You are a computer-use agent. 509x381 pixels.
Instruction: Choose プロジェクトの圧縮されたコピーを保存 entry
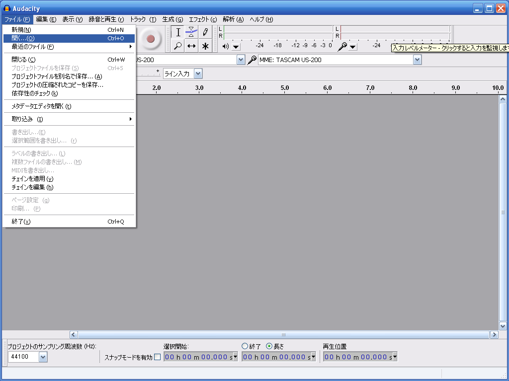tap(69, 85)
